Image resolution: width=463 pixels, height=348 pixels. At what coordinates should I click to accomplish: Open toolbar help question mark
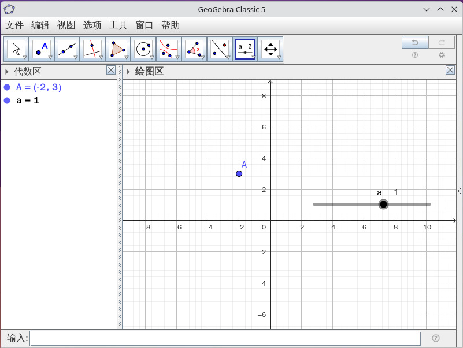point(415,55)
